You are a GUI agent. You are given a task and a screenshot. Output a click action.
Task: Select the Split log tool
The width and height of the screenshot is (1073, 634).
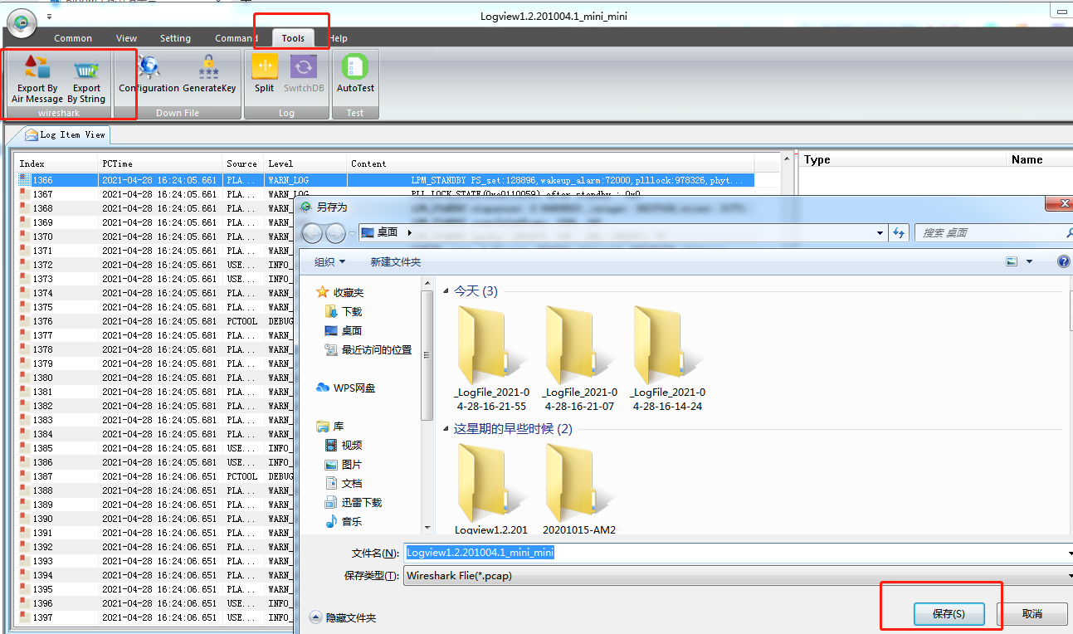265,68
